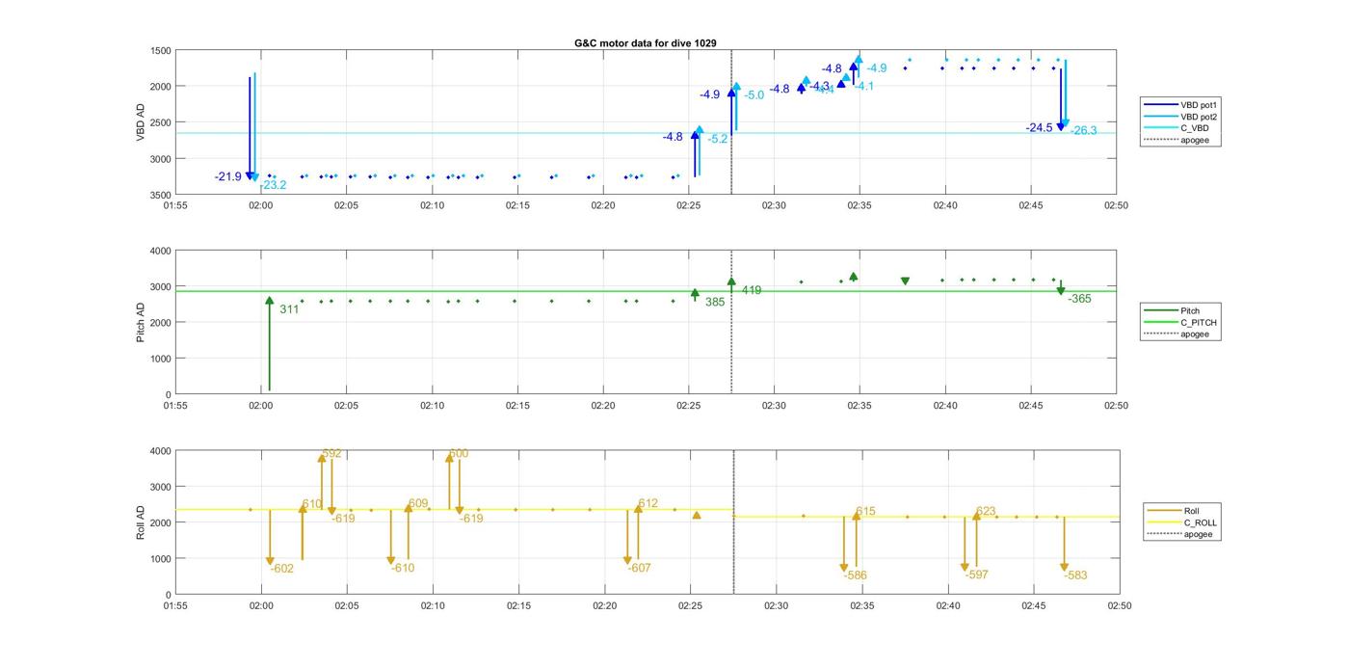1349x668 pixels.
Task: Click the '-602' roll value label
Action: coord(282,569)
